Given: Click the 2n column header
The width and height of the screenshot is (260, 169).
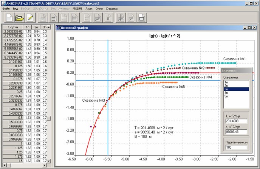Looking at the screenshot, I should (x=36, y=27).
